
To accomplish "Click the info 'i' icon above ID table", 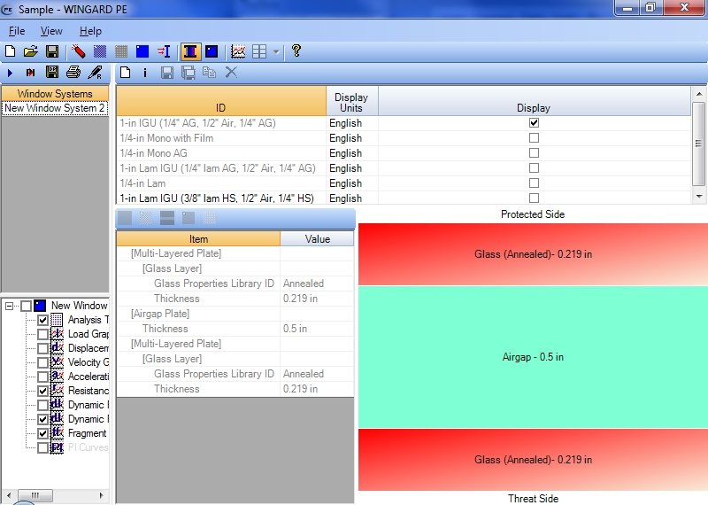I will (145, 72).
